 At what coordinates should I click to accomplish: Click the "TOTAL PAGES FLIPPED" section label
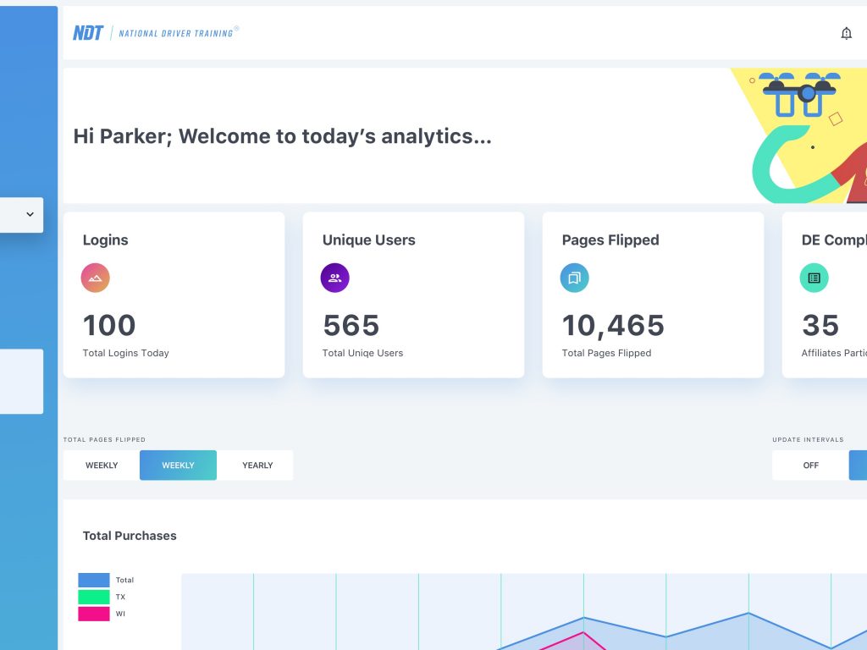pos(104,440)
